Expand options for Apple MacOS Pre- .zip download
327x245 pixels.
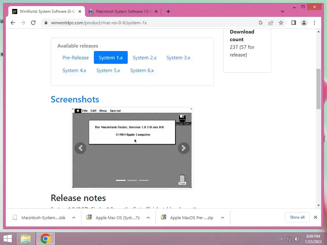223,218
